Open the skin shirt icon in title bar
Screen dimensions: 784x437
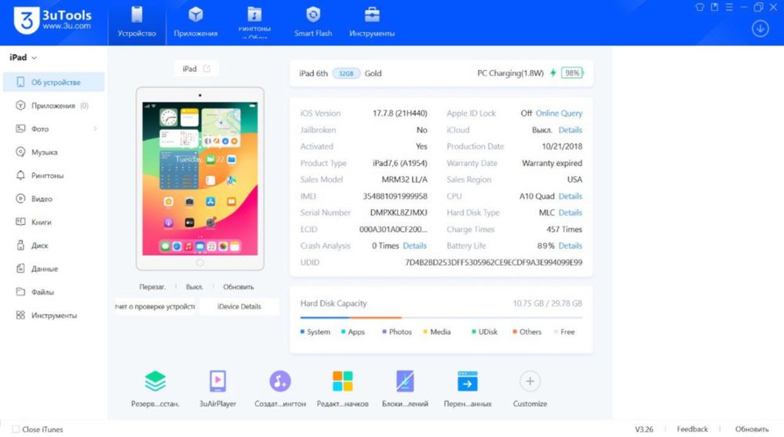pos(699,7)
